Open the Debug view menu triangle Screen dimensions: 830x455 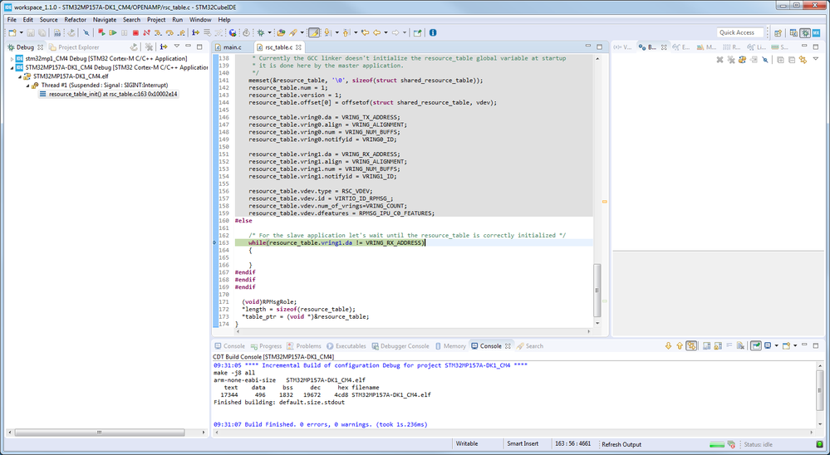[x=177, y=46]
